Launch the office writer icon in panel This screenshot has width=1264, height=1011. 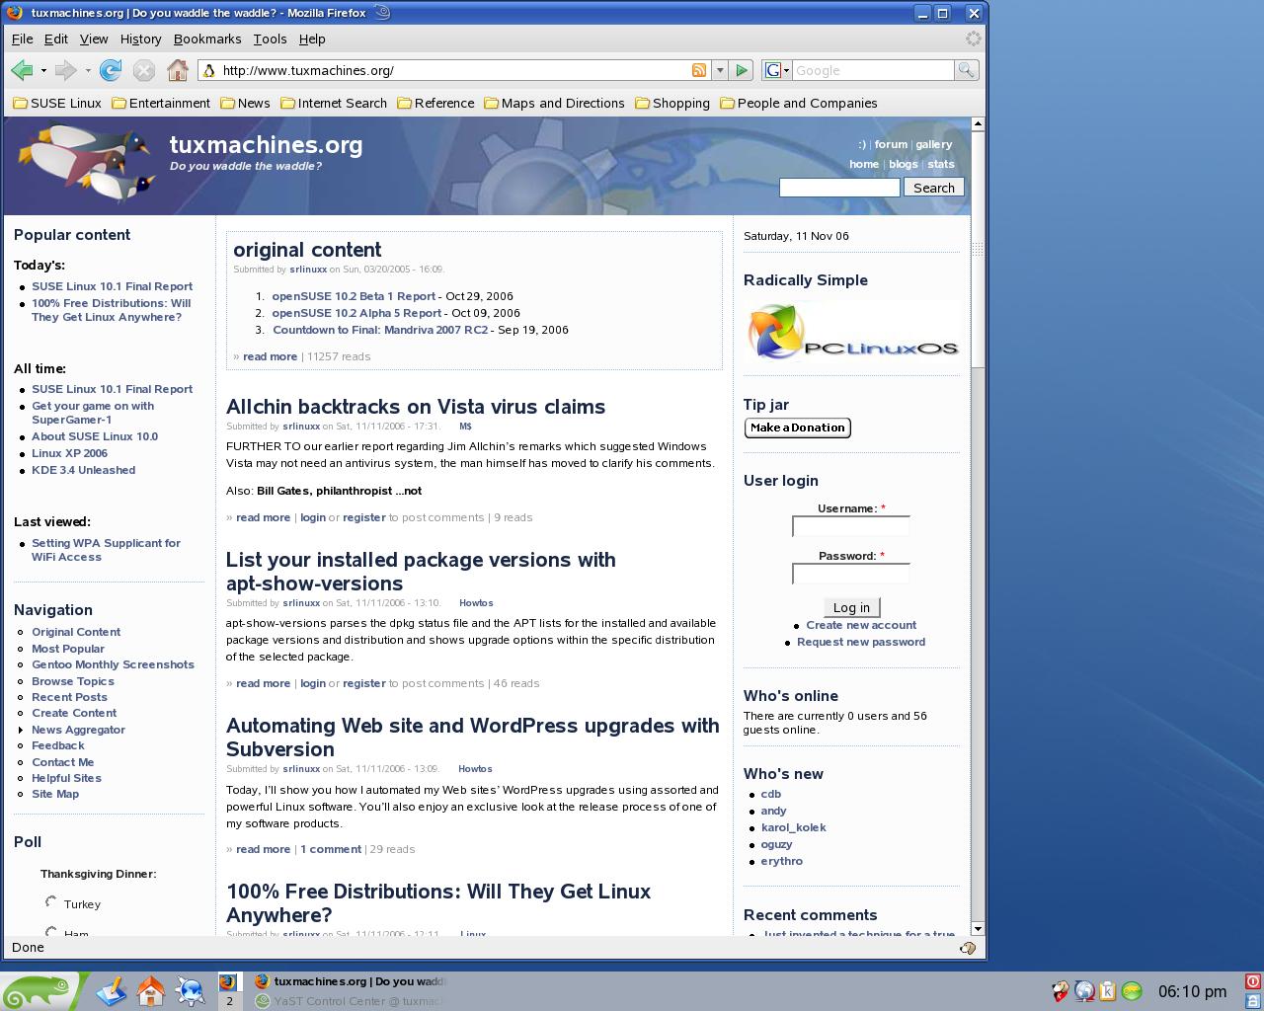[111, 990]
